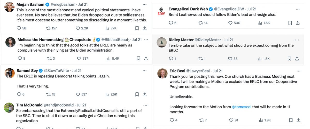View analytics on Evangelical Dark Web's tweet
This screenshot has height=129, width=310.
(x=260, y=23)
